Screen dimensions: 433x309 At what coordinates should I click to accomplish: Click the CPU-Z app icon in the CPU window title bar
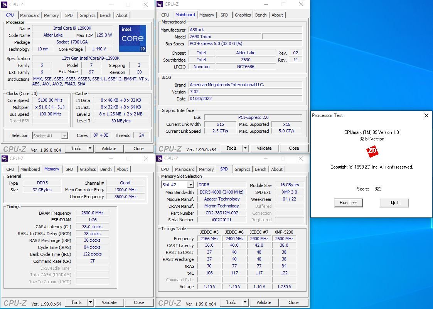click(4, 4)
